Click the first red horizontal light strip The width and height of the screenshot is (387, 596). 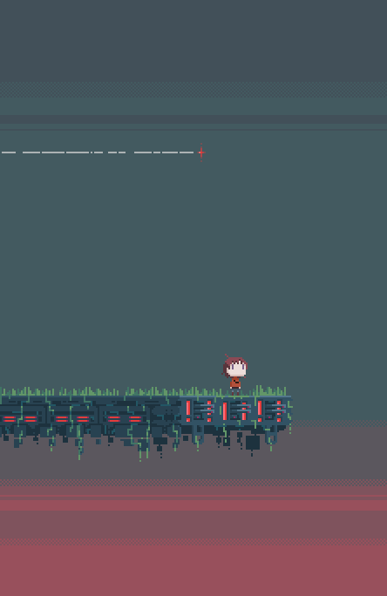click(10, 418)
